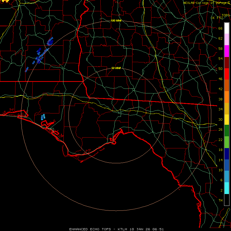231x231 pixels.
Task: Click the "KTLH" station identifier
Action: pos(122,229)
